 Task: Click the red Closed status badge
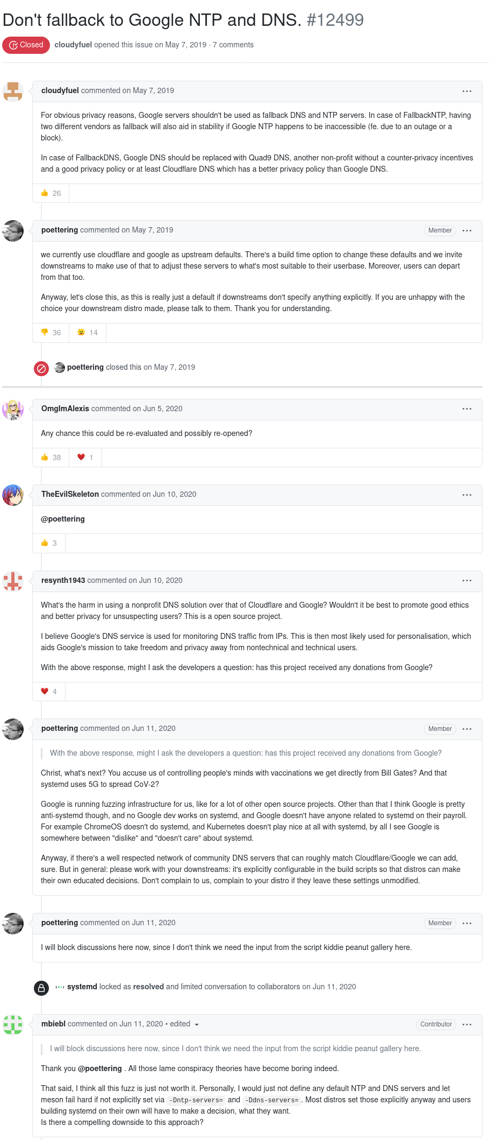tap(26, 45)
